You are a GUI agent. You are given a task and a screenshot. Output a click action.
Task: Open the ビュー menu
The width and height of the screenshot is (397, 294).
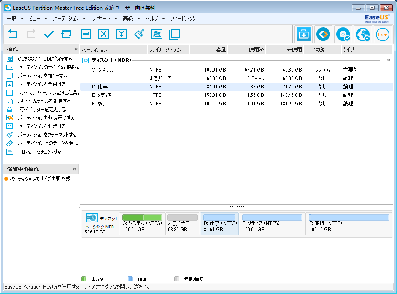(38, 19)
